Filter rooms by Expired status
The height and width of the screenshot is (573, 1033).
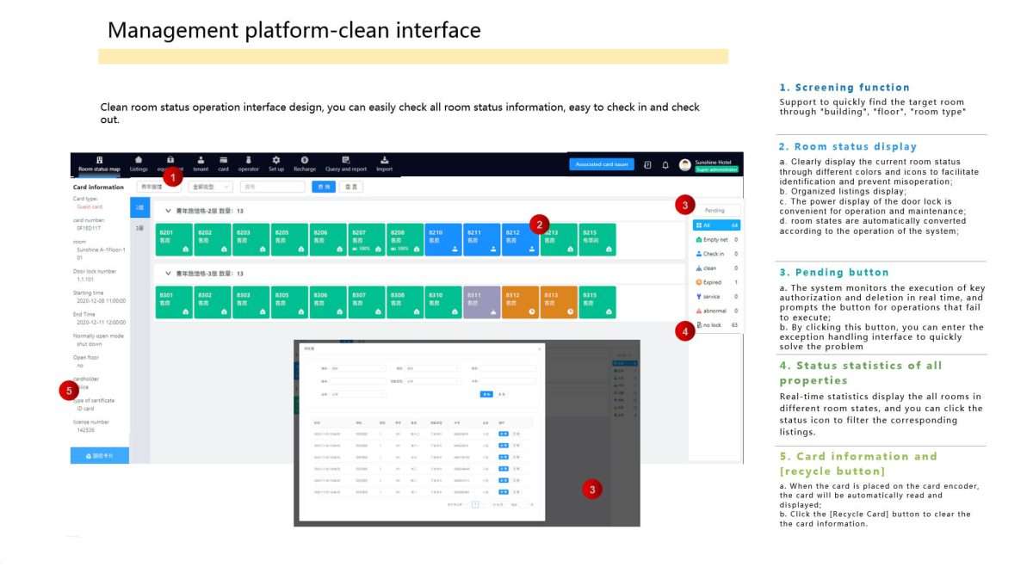713,282
